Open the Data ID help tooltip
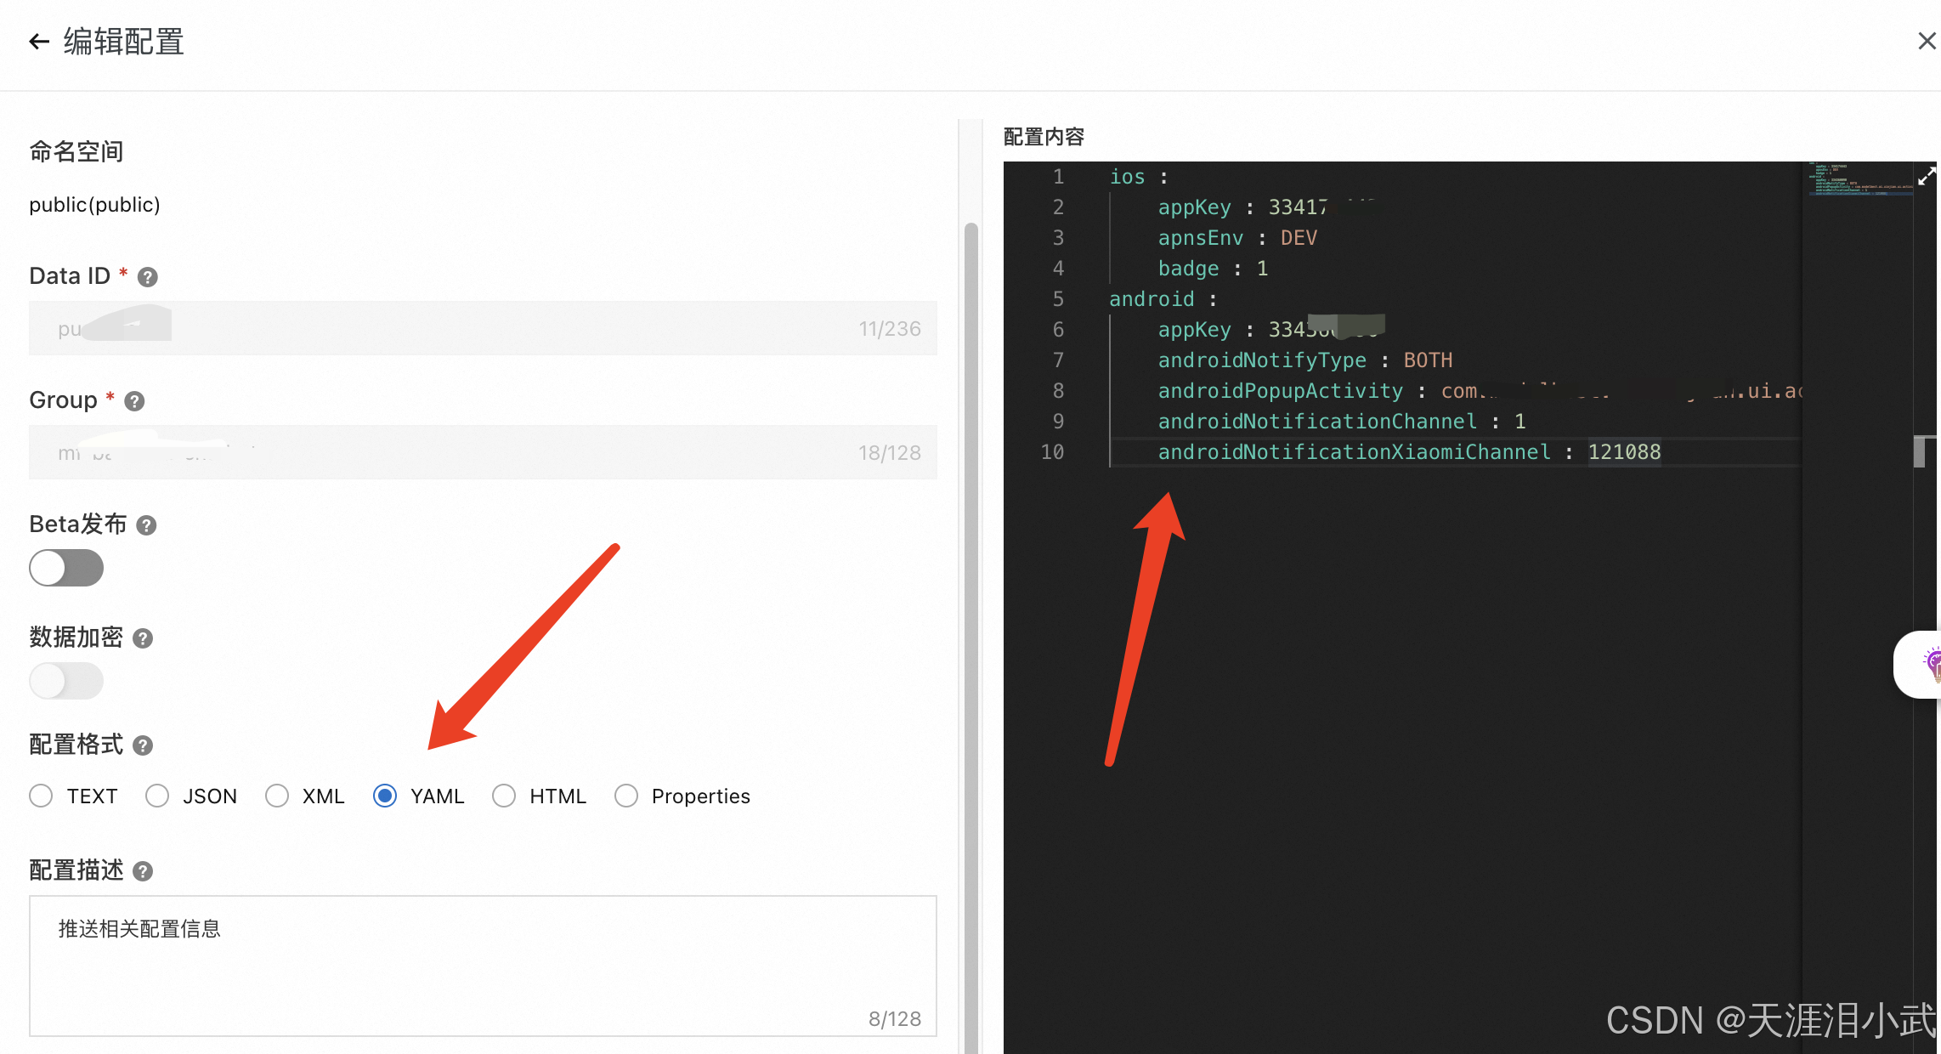 point(146,276)
